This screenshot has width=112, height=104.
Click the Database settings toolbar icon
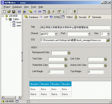31,12
